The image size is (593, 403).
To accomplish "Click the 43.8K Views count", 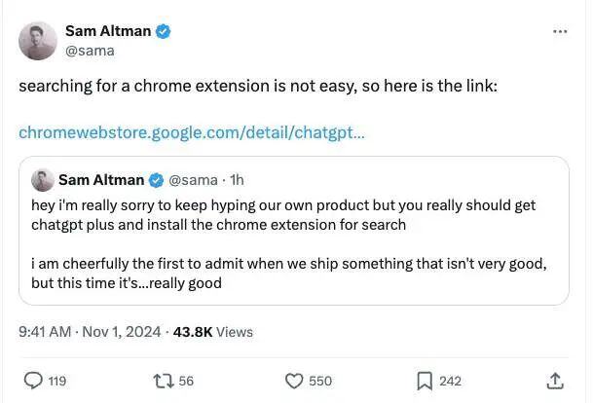I will [213, 332].
